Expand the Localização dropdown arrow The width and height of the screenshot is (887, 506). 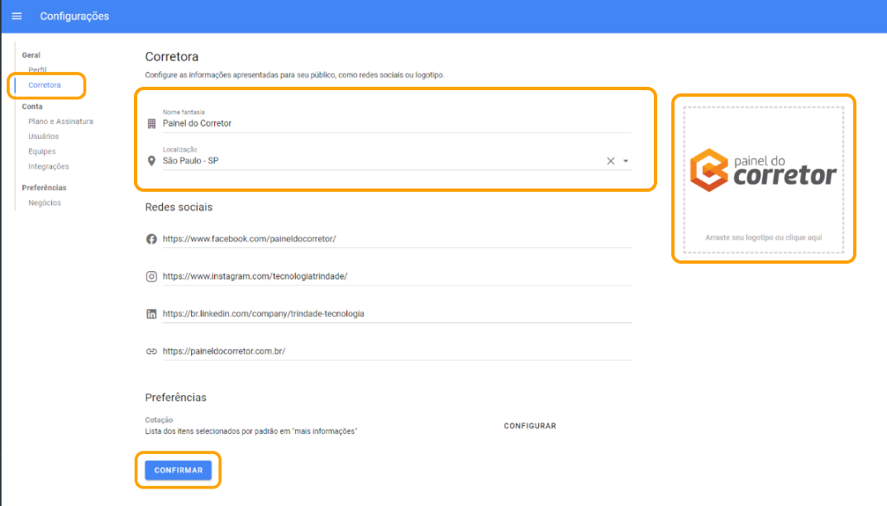click(626, 160)
